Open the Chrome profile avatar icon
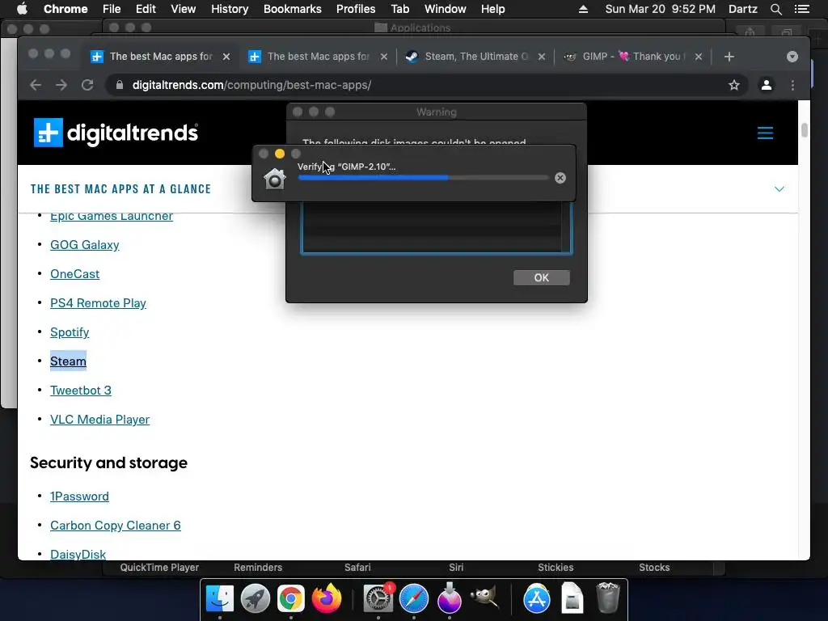This screenshot has height=621, width=828. 767,85
